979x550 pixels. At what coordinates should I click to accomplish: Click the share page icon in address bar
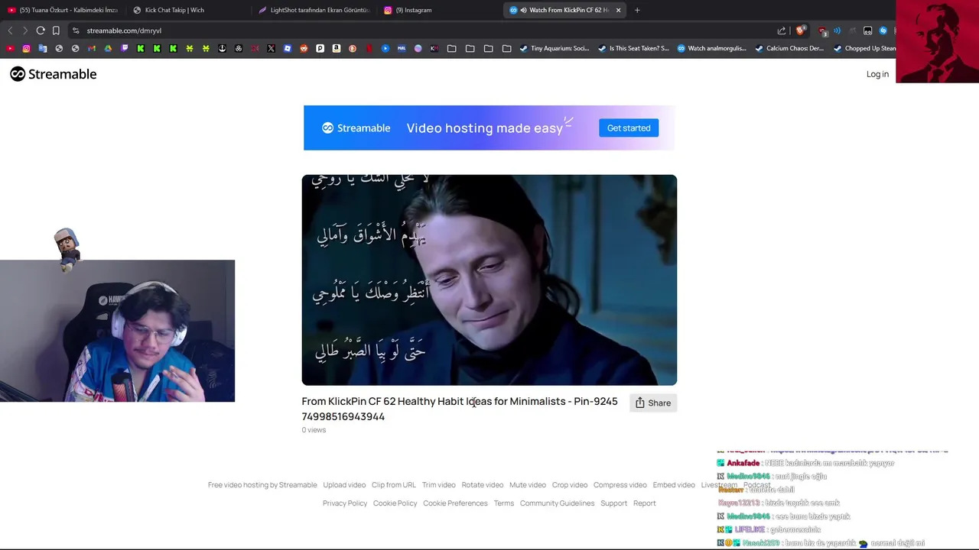click(x=782, y=31)
